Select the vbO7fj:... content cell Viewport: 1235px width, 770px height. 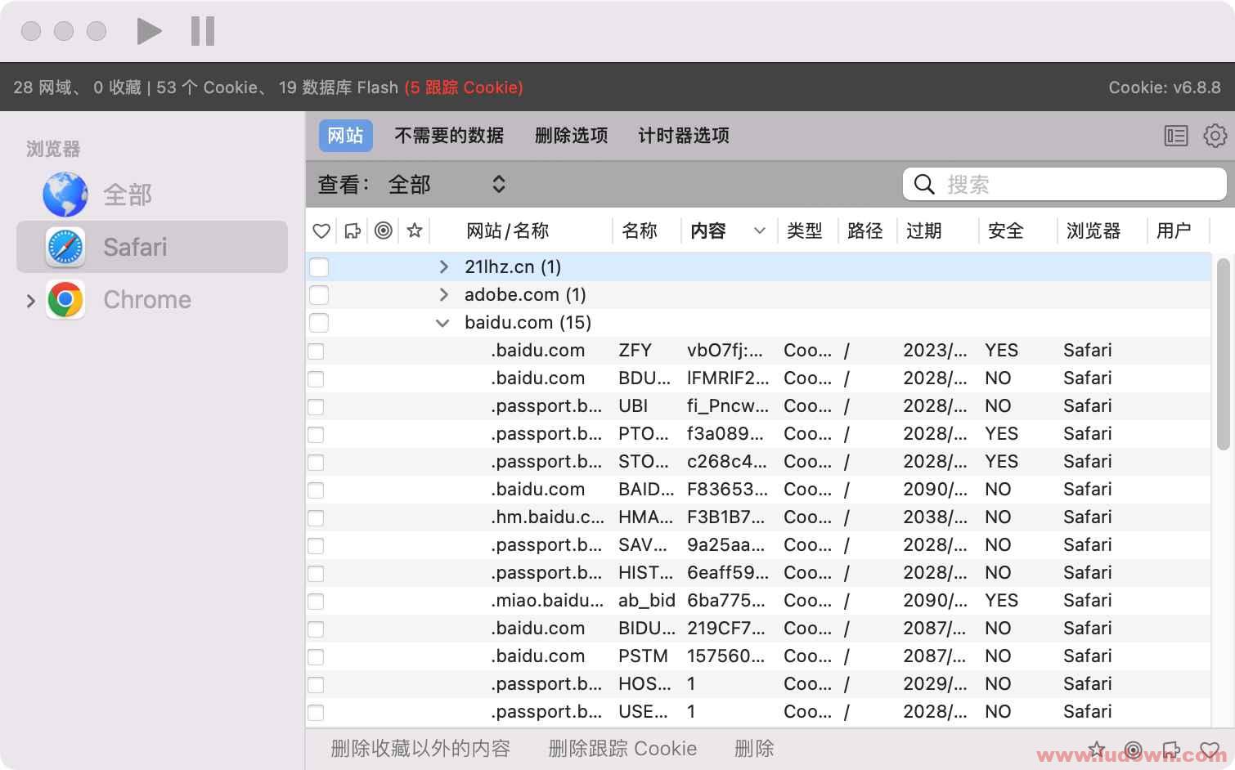[725, 351]
